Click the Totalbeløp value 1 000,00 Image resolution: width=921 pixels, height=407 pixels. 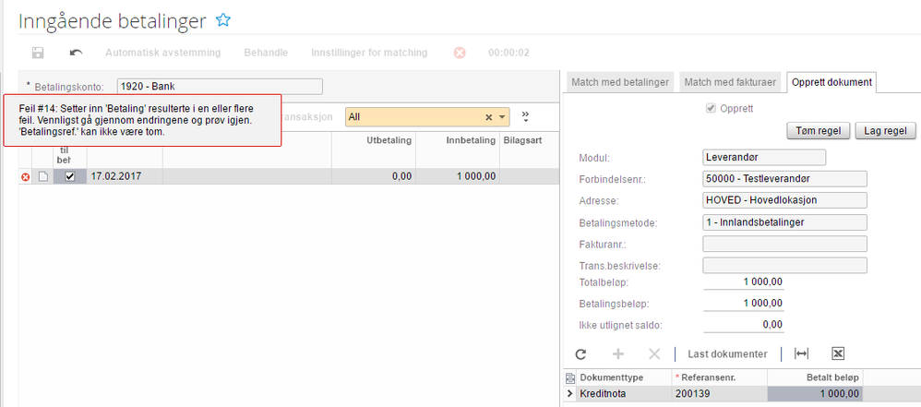tap(743, 281)
